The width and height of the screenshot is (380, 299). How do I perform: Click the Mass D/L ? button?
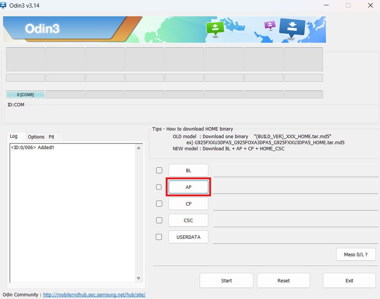pos(356,254)
